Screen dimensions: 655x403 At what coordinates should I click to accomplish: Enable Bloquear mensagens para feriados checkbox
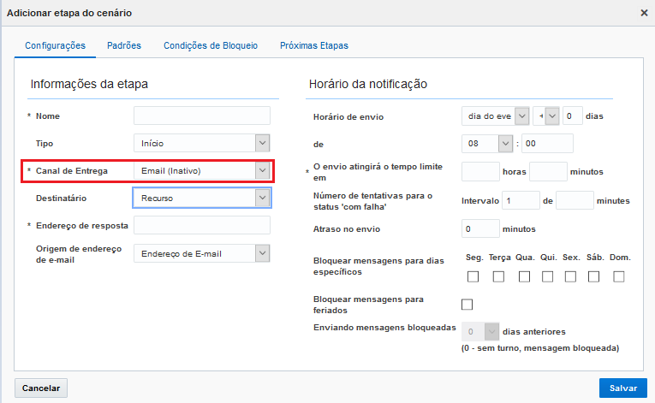[x=467, y=305]
